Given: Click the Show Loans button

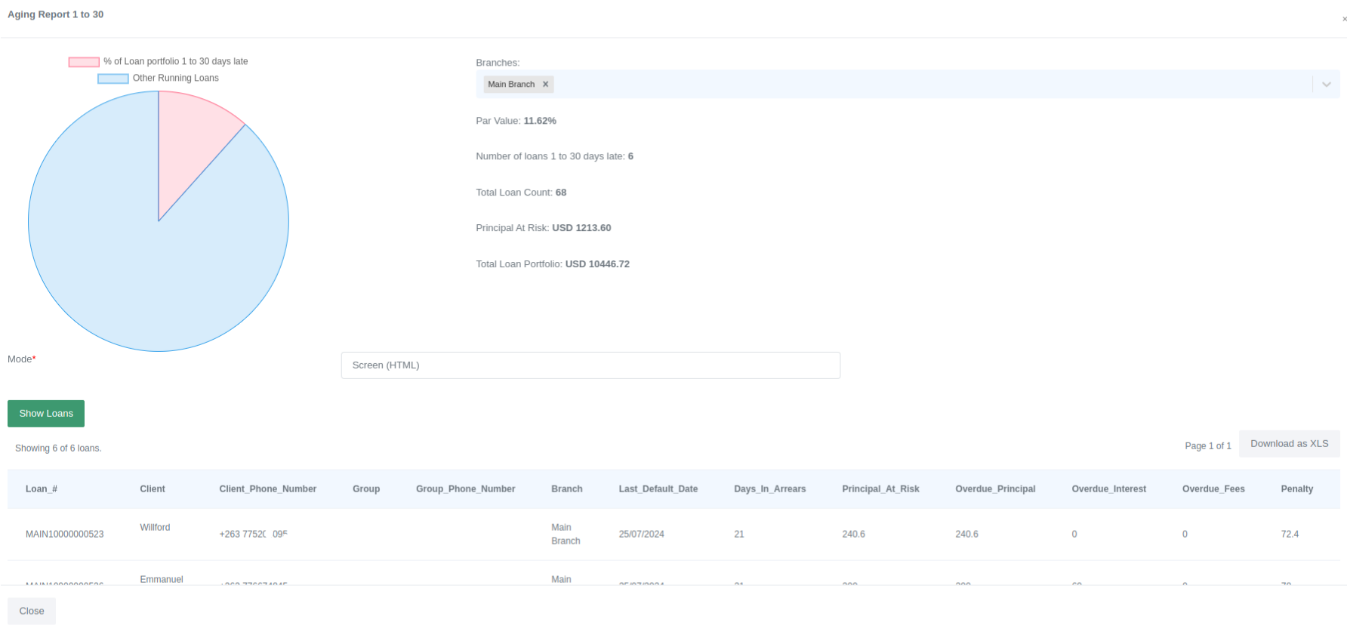Looking at the screenshot, I should coord(46,414).
